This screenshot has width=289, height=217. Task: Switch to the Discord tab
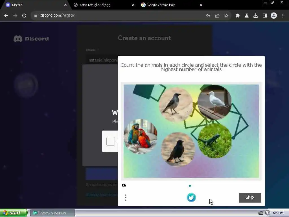pyautogui.click(x=35, y=5)
